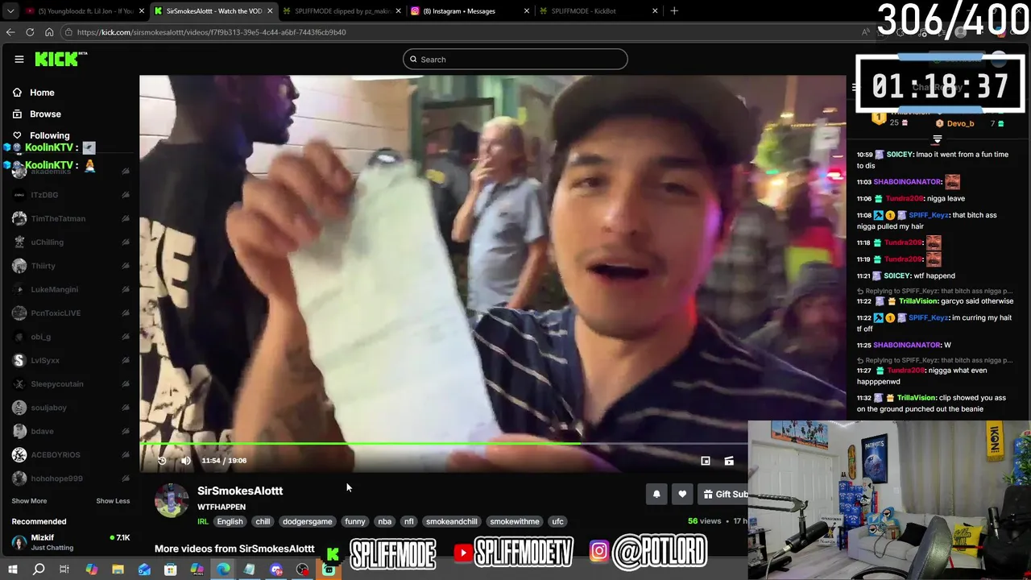
Task: Select the nba tag
Action: tap(385, 521)
